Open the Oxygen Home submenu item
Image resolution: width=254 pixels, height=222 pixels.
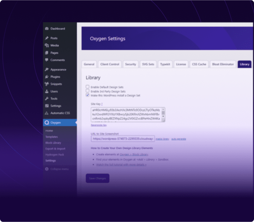pyautogui.click(x=49, y=131)
